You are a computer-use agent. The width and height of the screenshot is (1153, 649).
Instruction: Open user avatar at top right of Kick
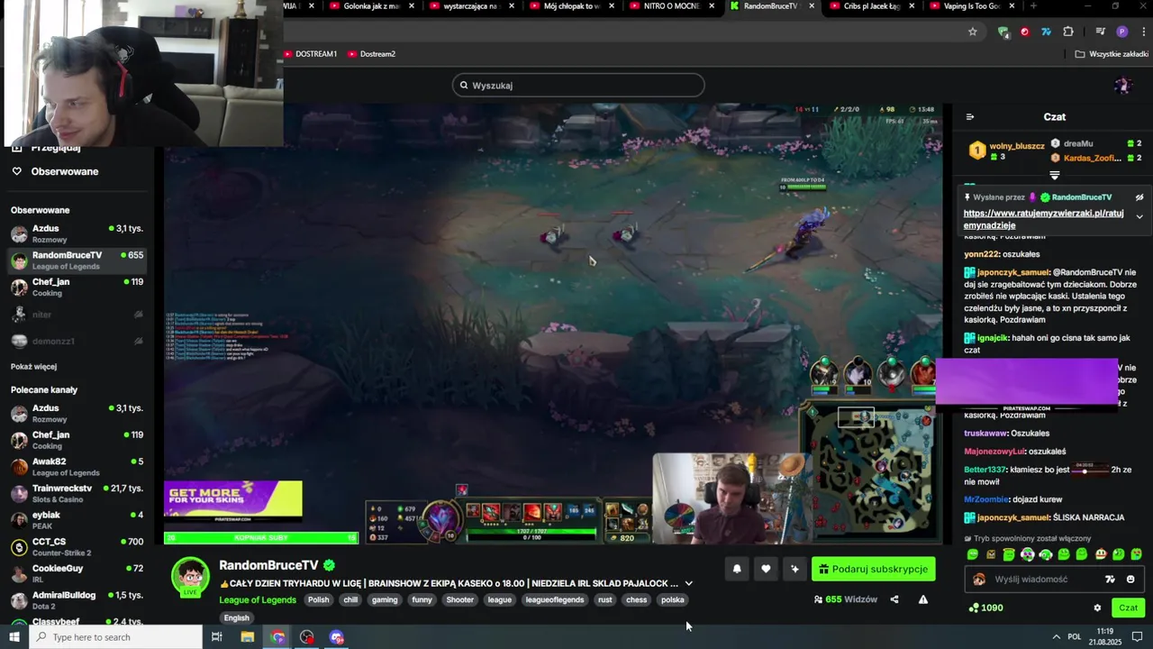pyautogui.click(x=1122, y=86)
